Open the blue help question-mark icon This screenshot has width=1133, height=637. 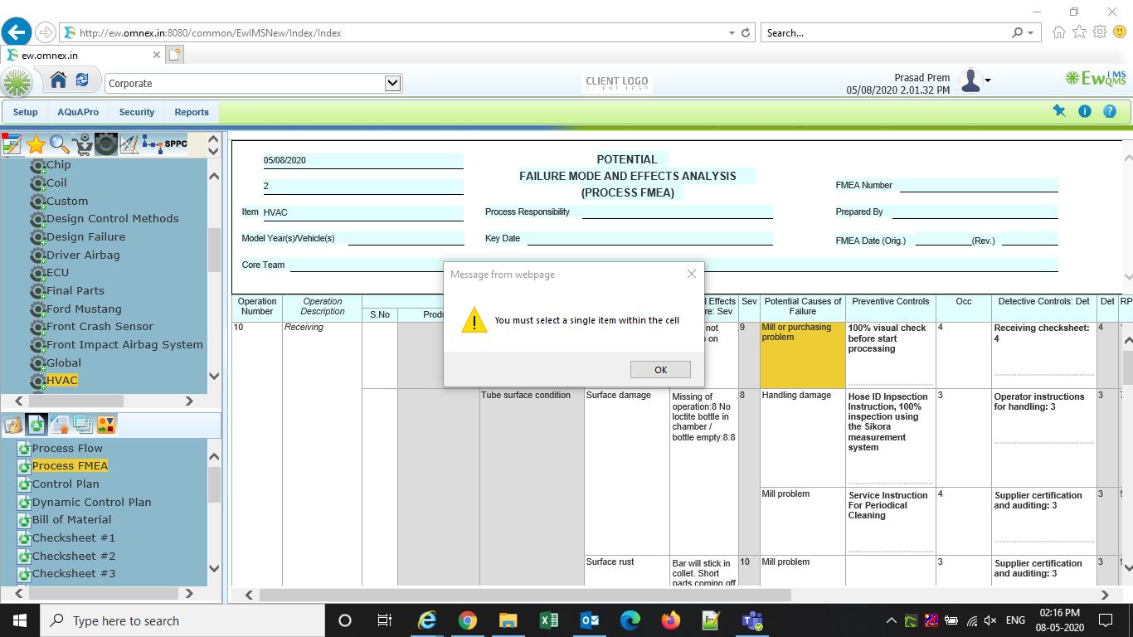click(1110, 111)
